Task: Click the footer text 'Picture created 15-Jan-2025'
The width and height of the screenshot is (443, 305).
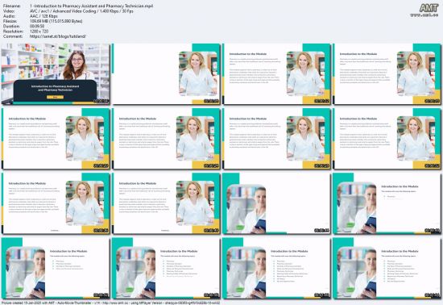Action: (x=20, y=303)
